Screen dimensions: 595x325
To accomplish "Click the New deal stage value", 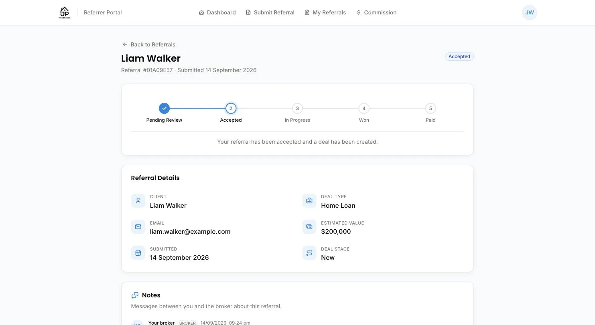I will coord(328,257).
